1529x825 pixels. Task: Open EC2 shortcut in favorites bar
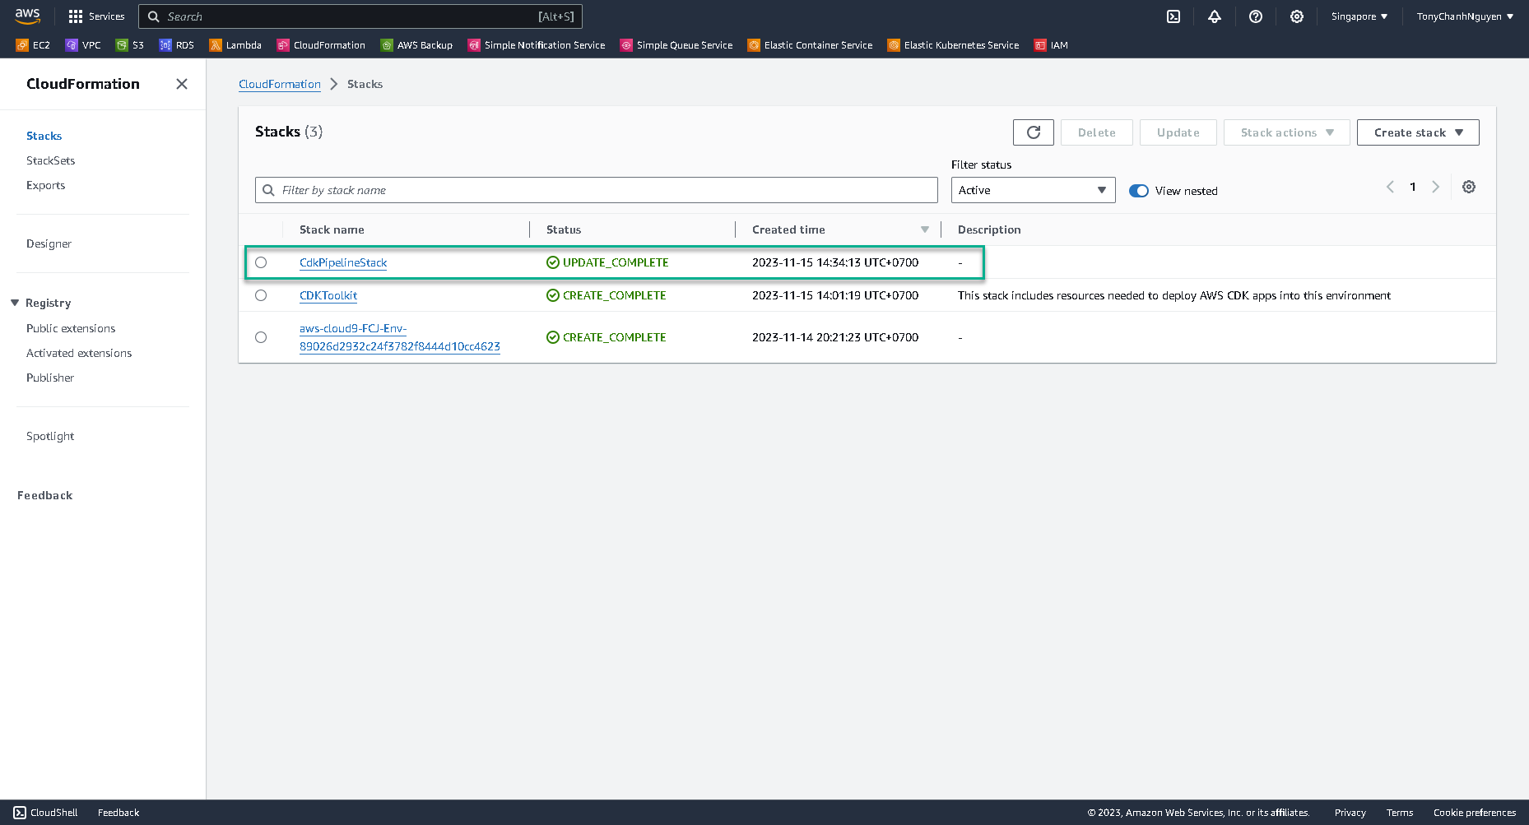33,45
